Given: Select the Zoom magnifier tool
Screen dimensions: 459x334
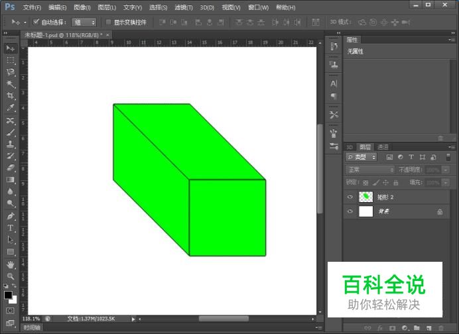Looking at the screenshot, I should 11,276.
